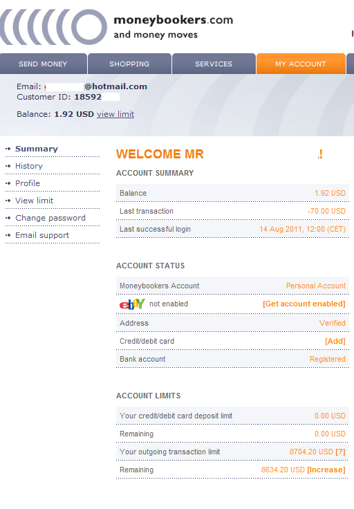The height and width of the screenshot is (509, 354).
Task: Open History in the sidebar
Action: click(29, 166)
